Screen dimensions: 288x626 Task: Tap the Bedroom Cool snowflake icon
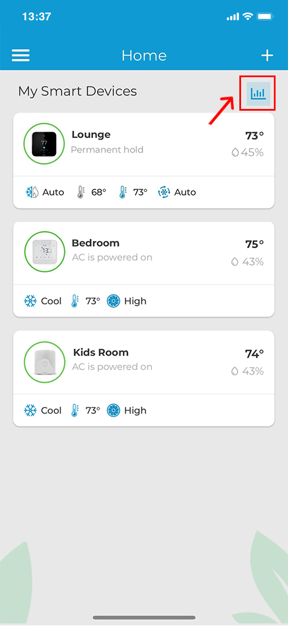coord(30,301)
